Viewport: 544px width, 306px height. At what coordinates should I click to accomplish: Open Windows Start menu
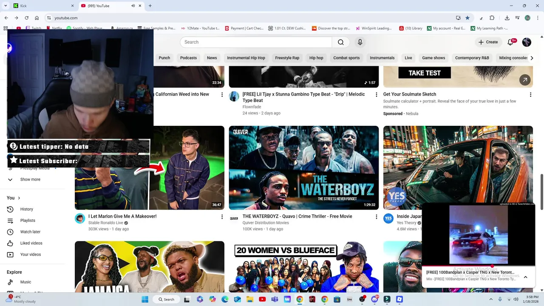145,299
